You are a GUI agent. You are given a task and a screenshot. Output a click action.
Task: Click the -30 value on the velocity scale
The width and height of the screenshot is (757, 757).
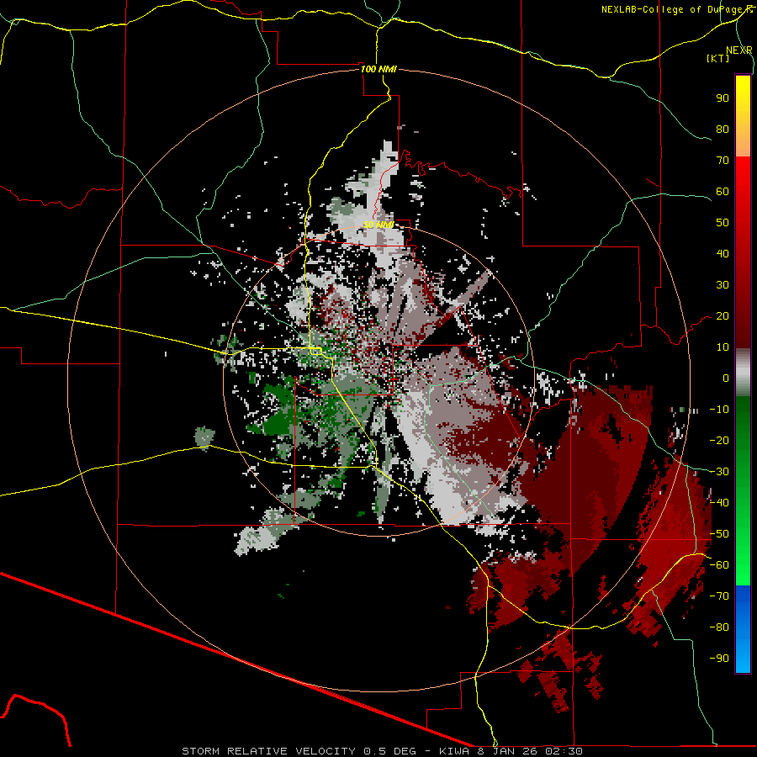pos(719,472)
